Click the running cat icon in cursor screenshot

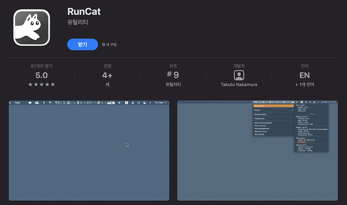click(x=111, y=103)
